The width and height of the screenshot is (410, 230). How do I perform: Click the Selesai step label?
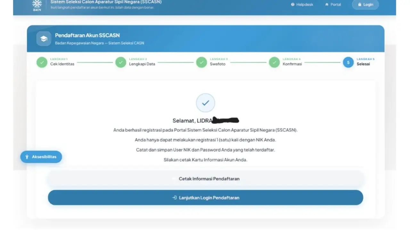(363, 64)
